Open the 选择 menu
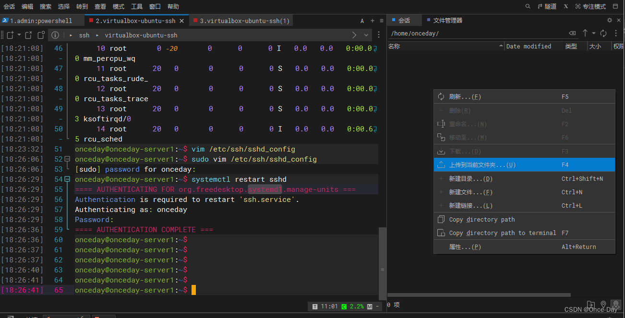The height and width of the screenshot is (318, 625). (64, 7)
